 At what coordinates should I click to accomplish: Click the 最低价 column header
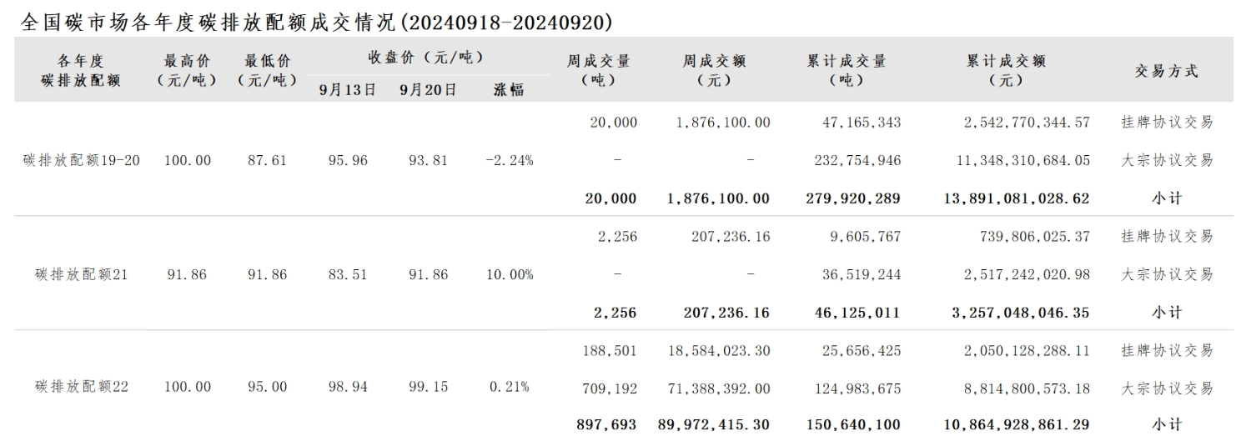268,71
